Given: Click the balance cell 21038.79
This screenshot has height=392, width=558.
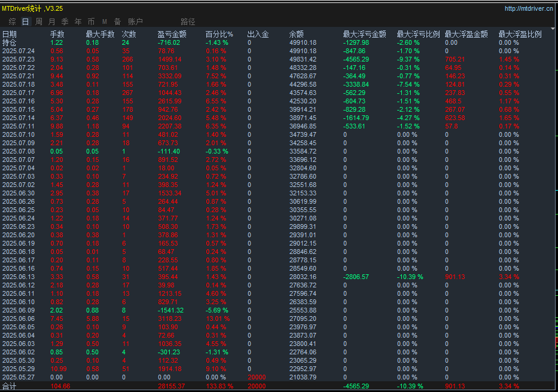Looking at the screenshot, I should coord(303,377).
